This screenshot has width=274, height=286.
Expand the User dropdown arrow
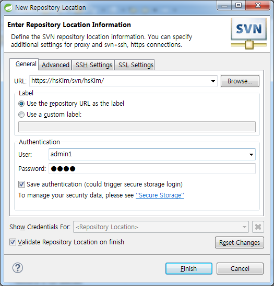point(251,155)
